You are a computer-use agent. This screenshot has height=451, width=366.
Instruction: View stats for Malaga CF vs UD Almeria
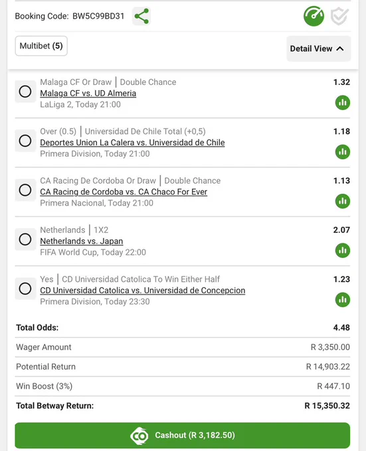click(x=342, y=103)
